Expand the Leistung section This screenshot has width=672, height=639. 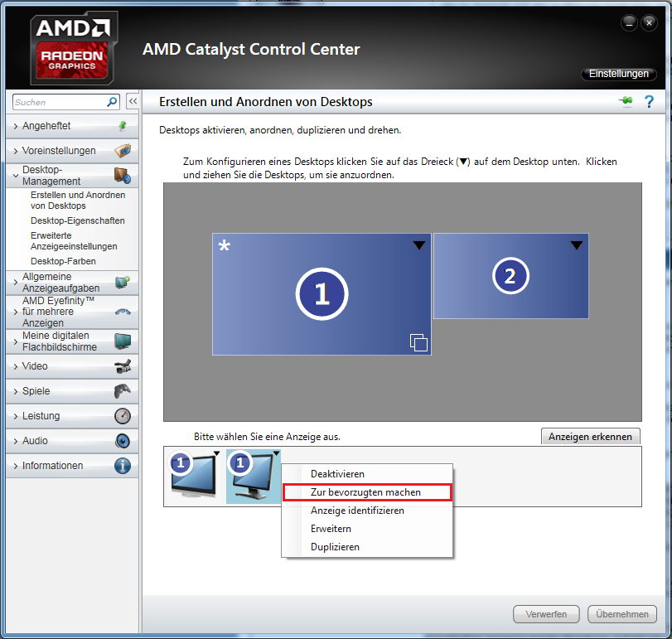16,416
